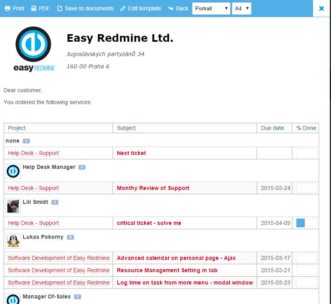Sort by the Project column header

pyautogui.click(x=17, y=128)
